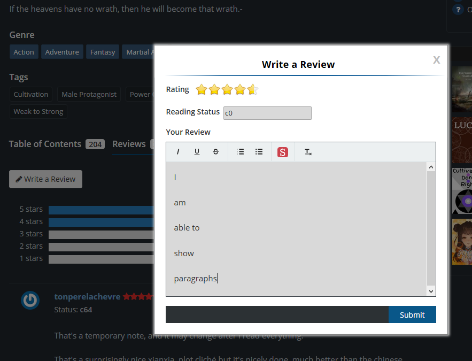Toggle underline formatting in the editor toolbar
The height and width of the screenshot is (361, 472).
[x=197, y=152]
